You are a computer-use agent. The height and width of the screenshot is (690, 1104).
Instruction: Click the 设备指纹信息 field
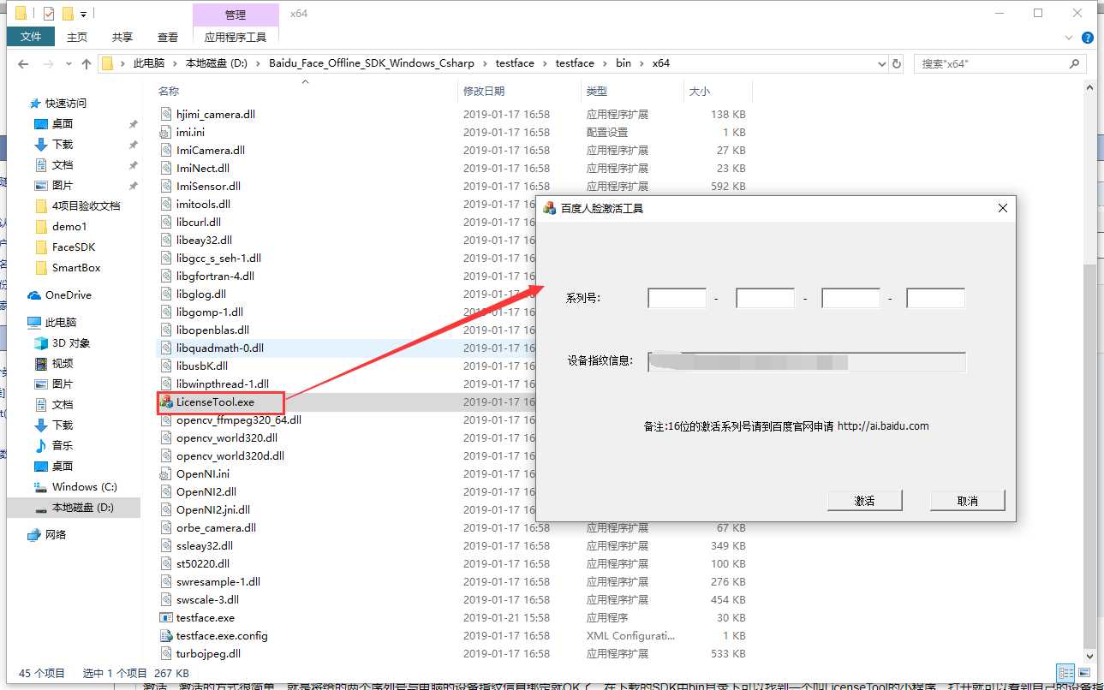coord(807,361)
